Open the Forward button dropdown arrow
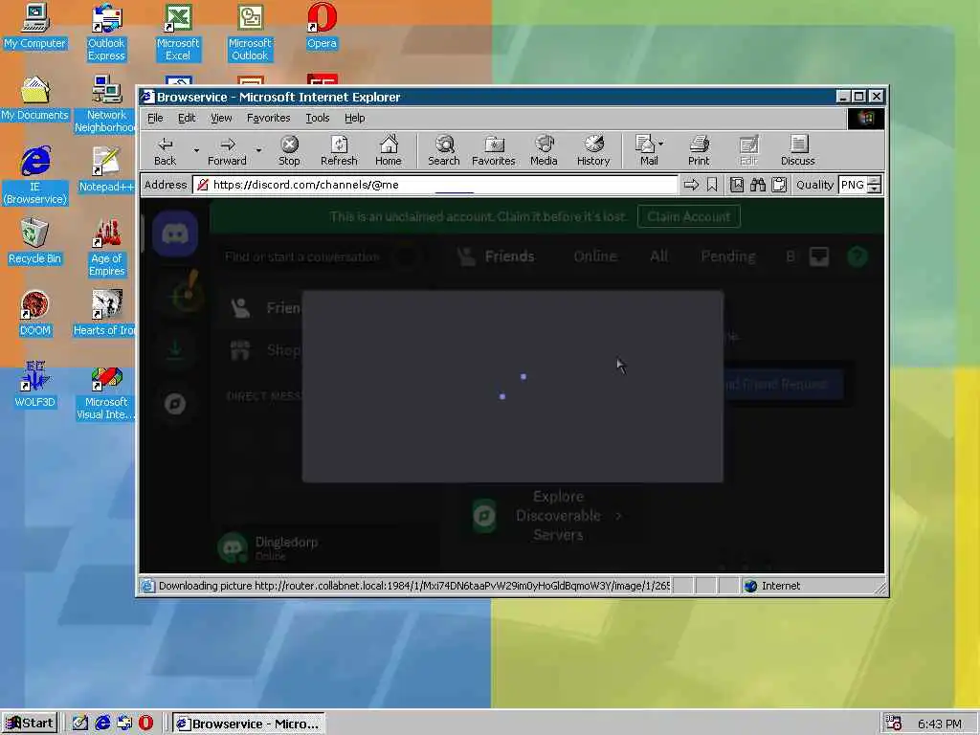 (x=258, y=150)
